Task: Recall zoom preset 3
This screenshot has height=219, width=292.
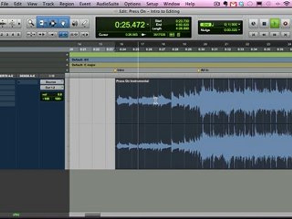Action: point(8,34)
